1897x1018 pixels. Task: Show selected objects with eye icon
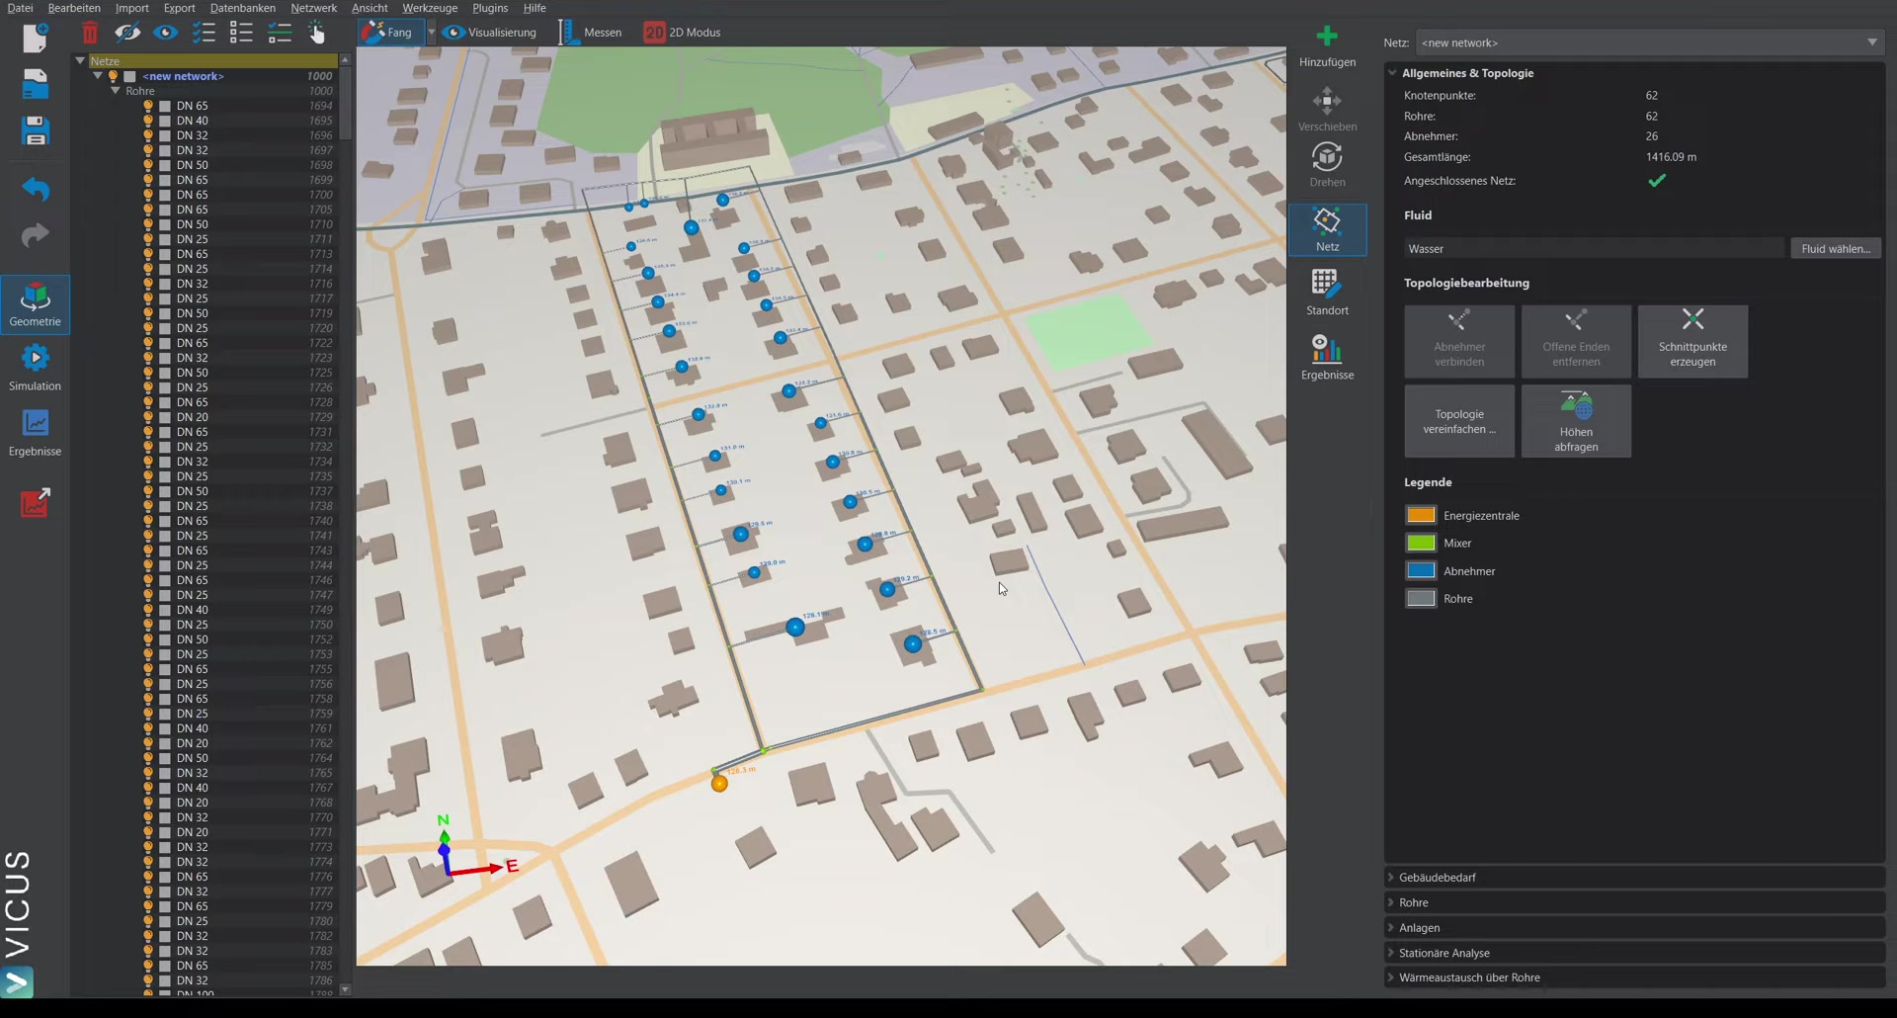166,33
